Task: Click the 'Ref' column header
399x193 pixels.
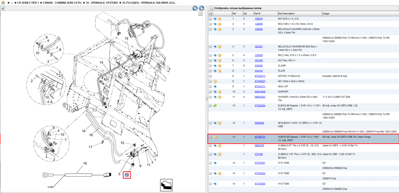Action: [237, 14]
